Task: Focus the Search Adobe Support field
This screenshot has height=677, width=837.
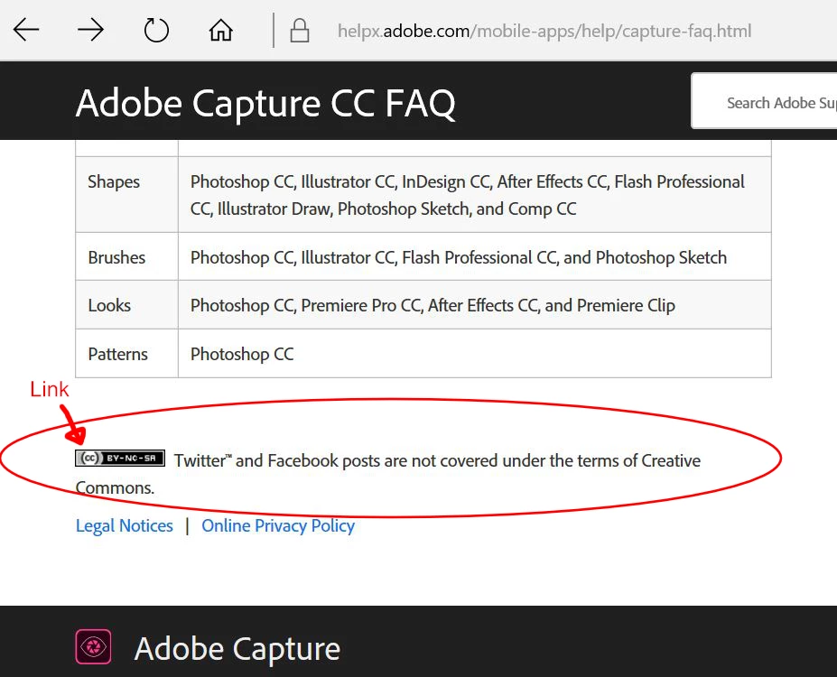Action: (765, 101)
